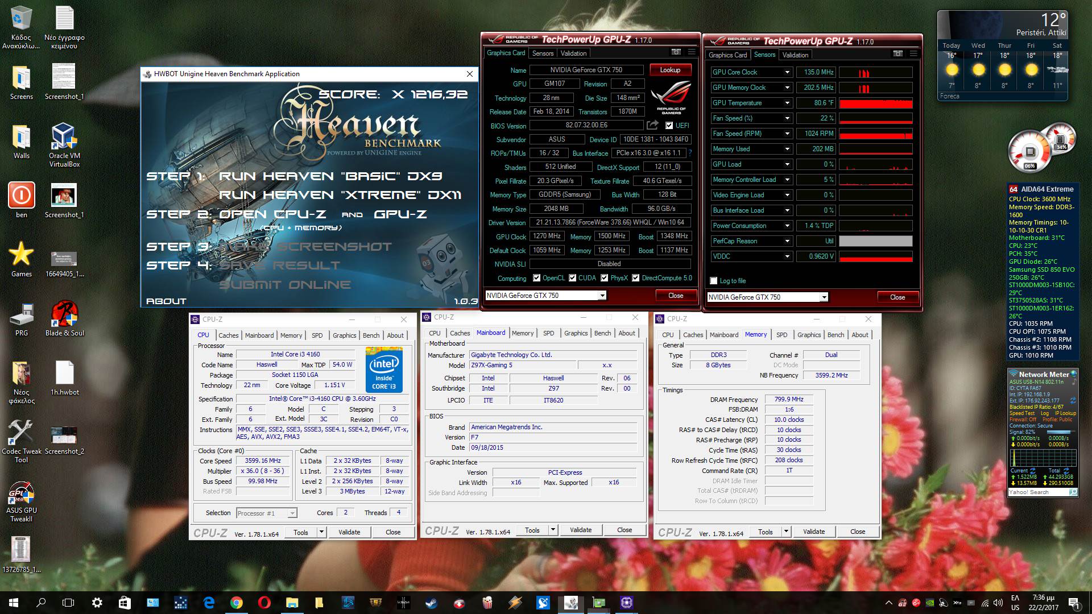Open Google Chrome from the taskbar
Viewport: 1092px width, 614px height.
(237, 603)
